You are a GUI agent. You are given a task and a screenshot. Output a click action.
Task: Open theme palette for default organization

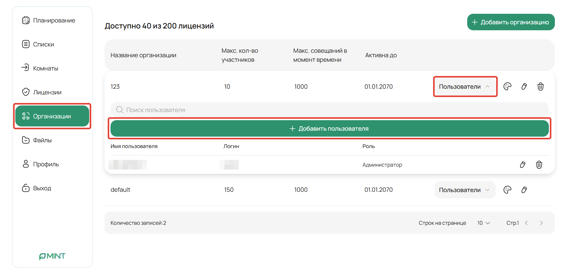click(507, 190)
